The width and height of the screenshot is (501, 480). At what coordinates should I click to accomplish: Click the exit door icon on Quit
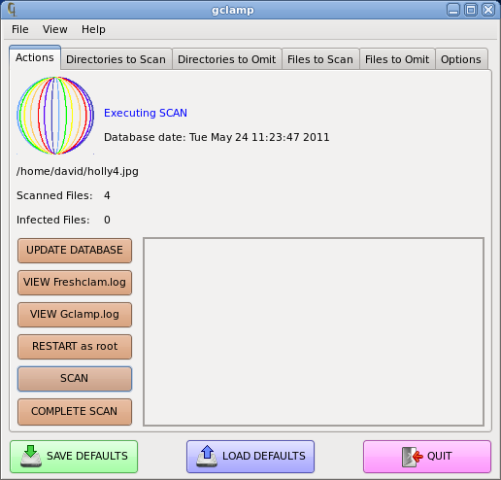(412, 457)
